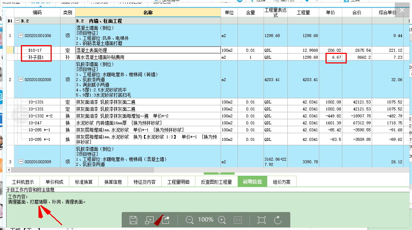The height and width of the screenshot is (230, 412).
Task: Click the -18907.78 total price cell
Action: tap(357, 116)
